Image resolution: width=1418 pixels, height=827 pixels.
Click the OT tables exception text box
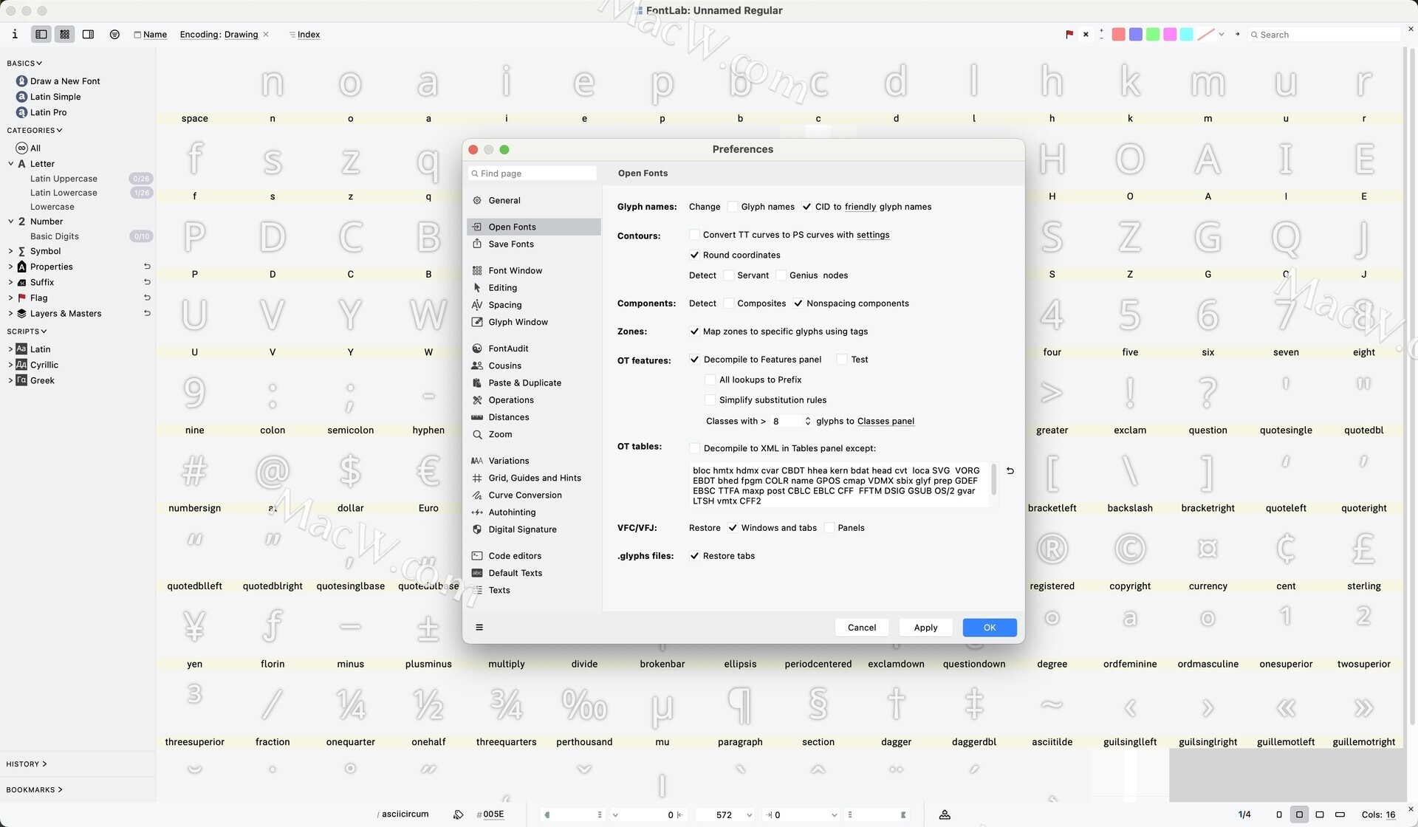840,485
